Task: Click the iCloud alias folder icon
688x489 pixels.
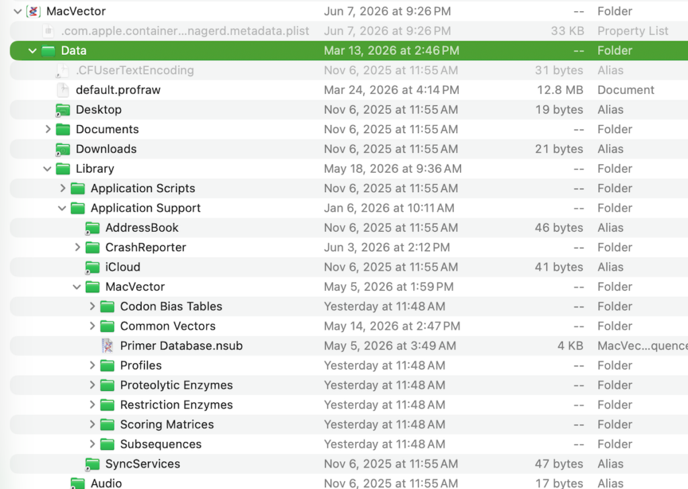Action: tap(93, 267)
